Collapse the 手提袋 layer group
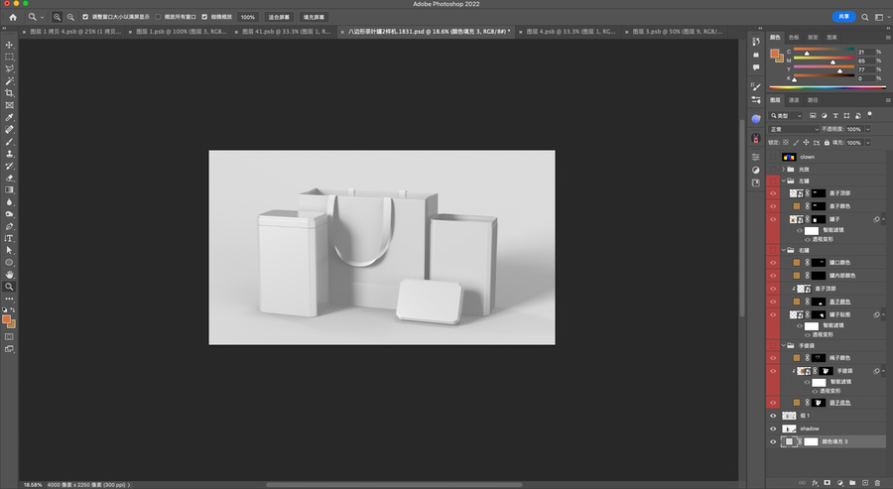893x489 pixels. [x=784, y=345]
